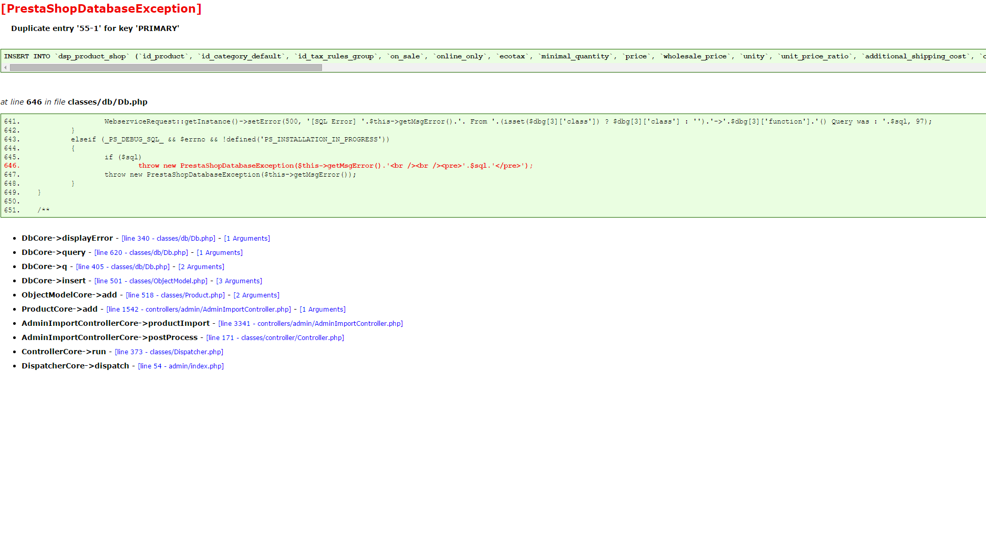
Task: Click the ObjectModelCore->add method name
Action: click(69, 295)
